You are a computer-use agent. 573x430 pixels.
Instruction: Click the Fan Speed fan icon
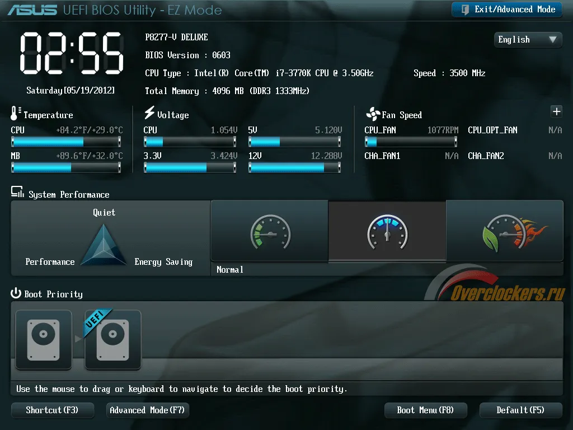373,114
